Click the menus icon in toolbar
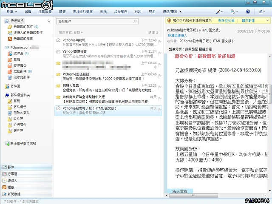The height and width of the screenshot is (204, 272). point(232,11)
